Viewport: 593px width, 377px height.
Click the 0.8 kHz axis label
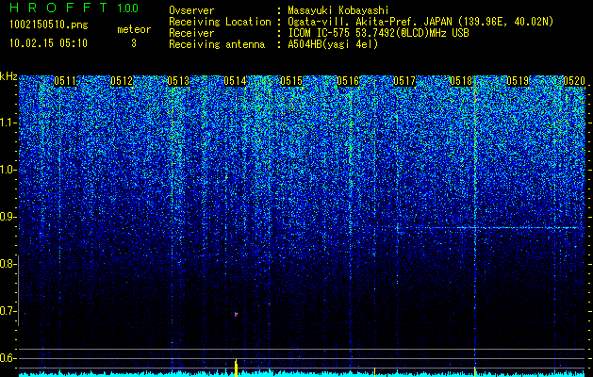[8, 264]
